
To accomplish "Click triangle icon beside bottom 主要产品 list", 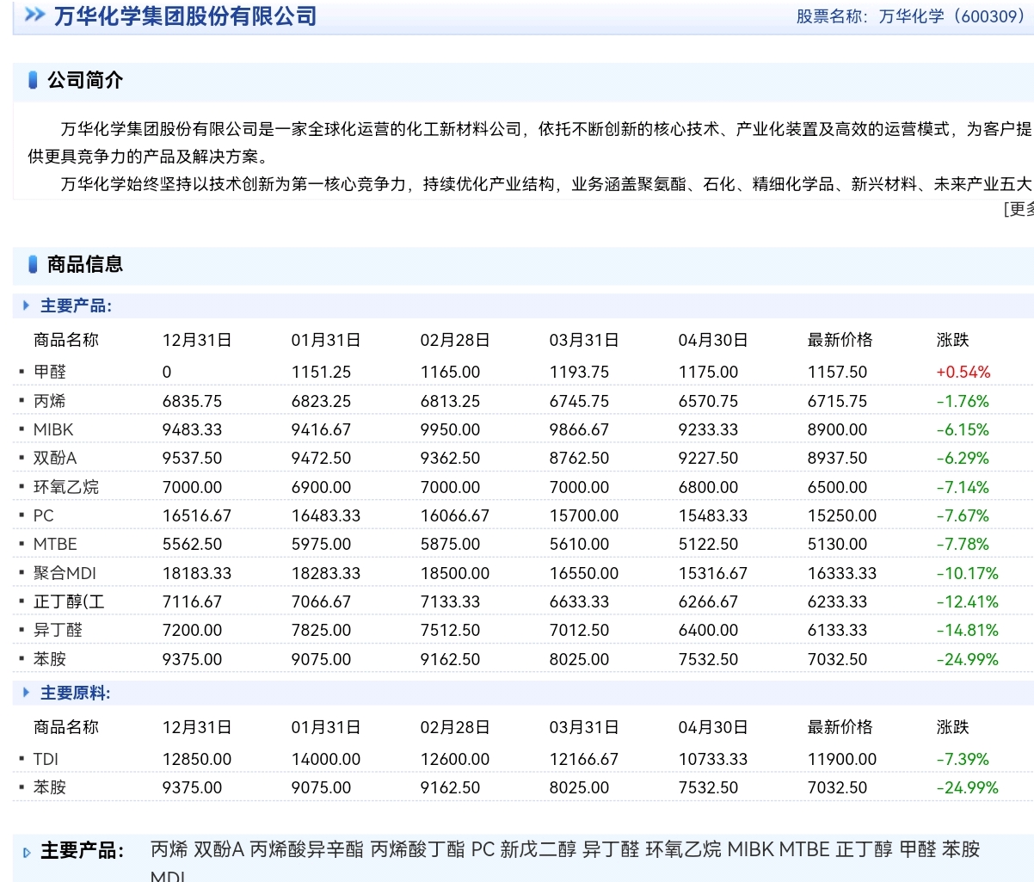I will [x=27, y=852].
